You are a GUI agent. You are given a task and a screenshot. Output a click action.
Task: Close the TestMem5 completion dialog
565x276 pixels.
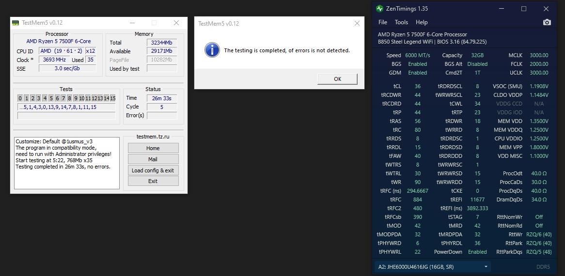pyautogui.click(x=357, y=23)
